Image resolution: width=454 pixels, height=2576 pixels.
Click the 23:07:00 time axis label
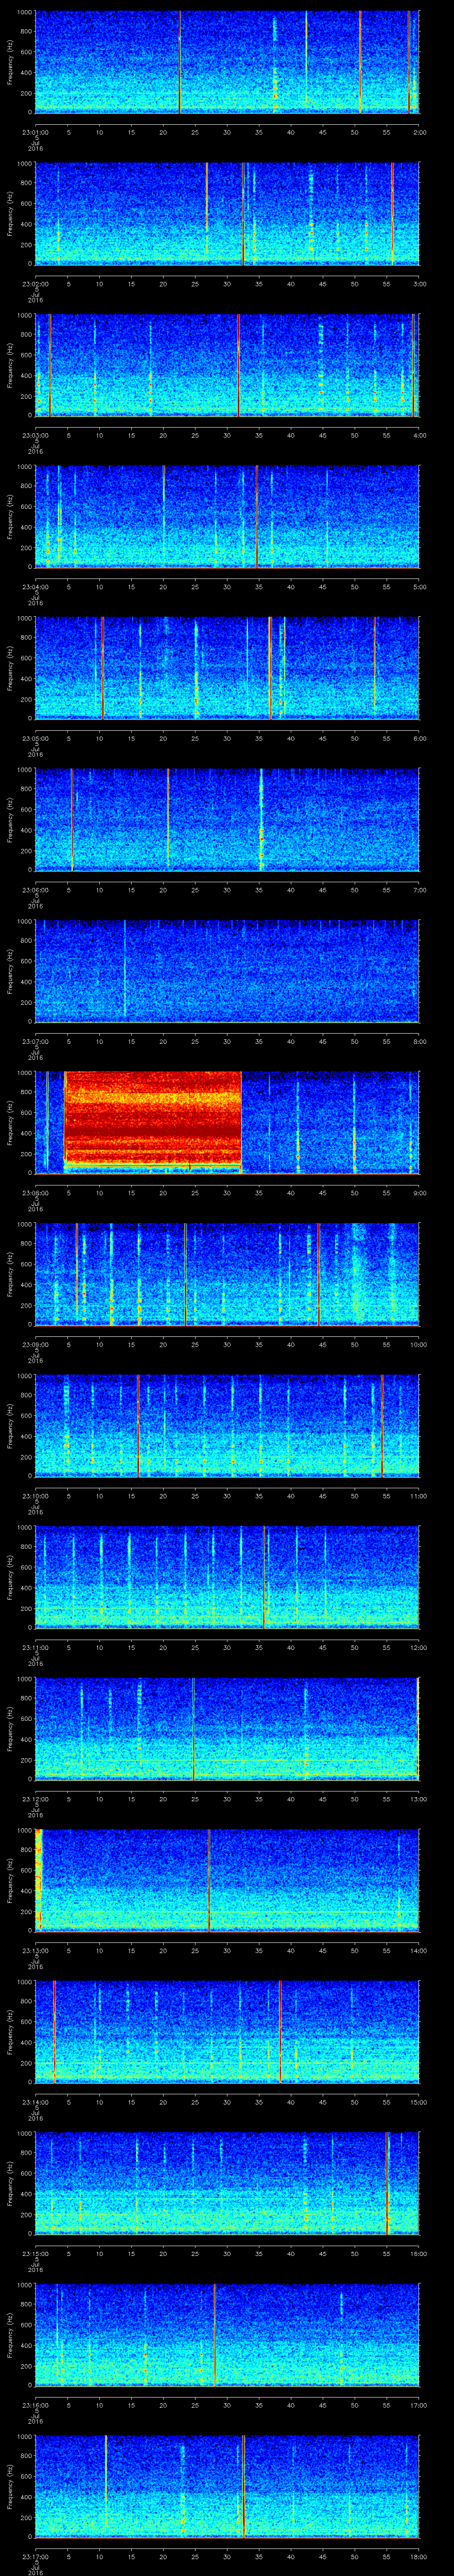(35, 1041)
